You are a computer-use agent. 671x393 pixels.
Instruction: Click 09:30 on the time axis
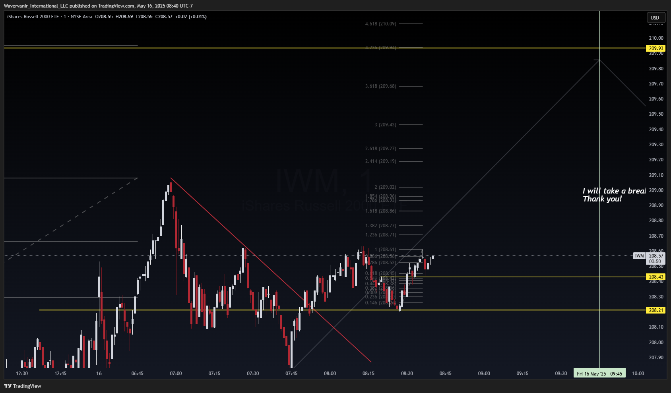(x=561, y=374)
